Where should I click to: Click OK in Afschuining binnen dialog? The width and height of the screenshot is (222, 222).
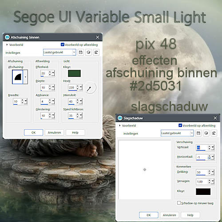34,132
